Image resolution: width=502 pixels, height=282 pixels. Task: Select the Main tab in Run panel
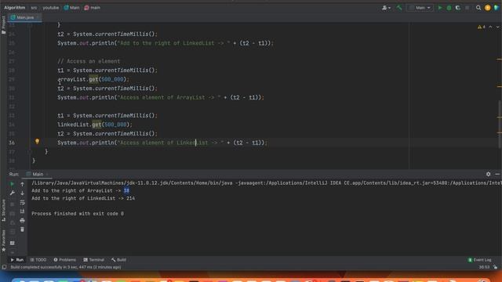coord(37,174)
